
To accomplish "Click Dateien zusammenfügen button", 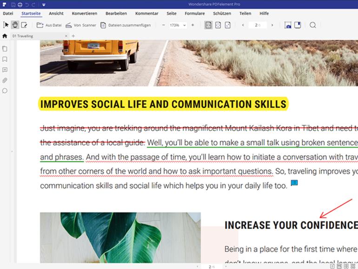I will point(126,25).
